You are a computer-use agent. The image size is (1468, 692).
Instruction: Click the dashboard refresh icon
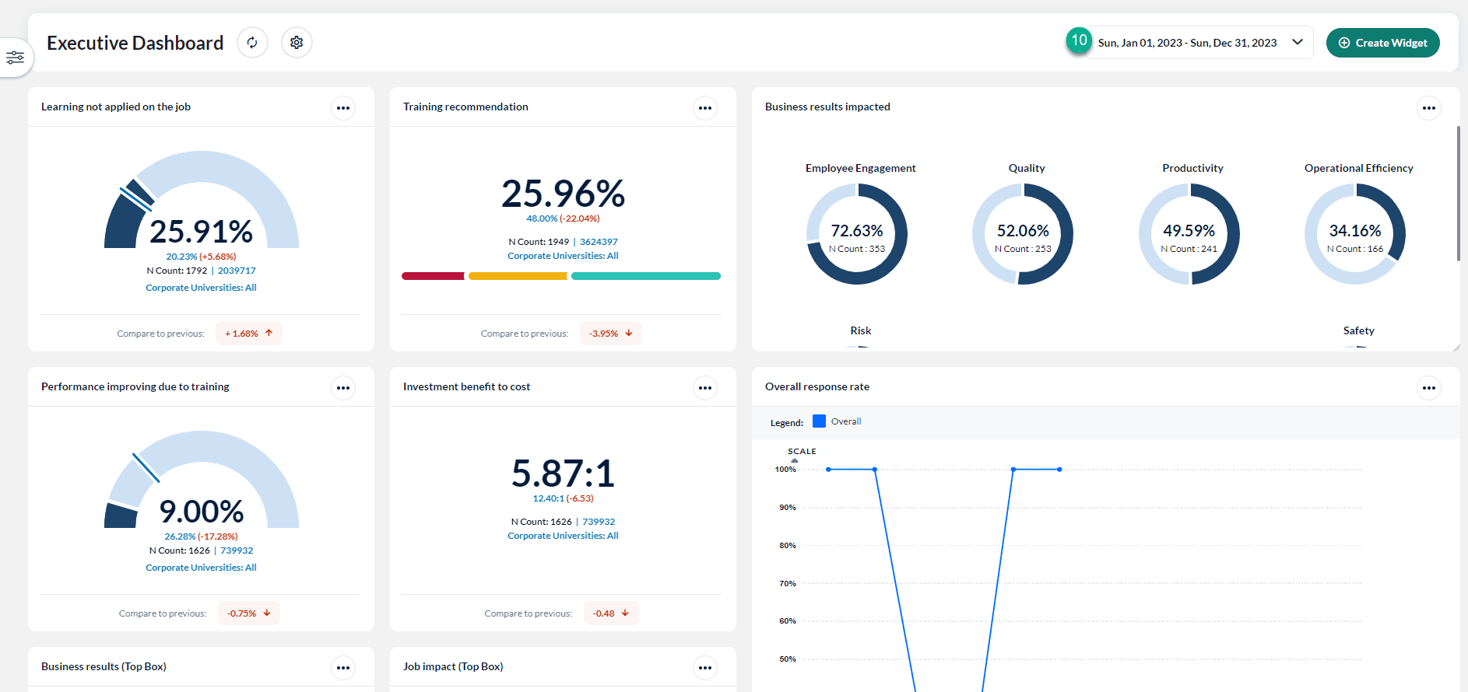coord(252,43)
